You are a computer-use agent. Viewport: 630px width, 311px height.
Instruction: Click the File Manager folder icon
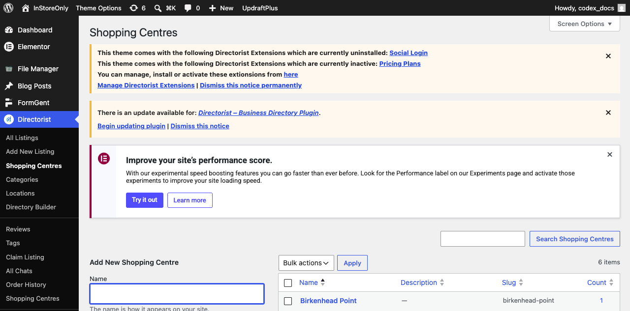pos(9,69)
